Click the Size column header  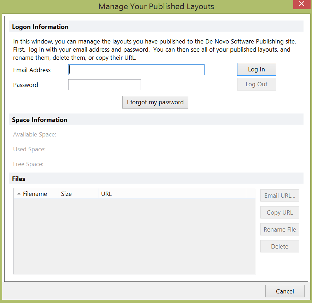[x=66, y=194]
